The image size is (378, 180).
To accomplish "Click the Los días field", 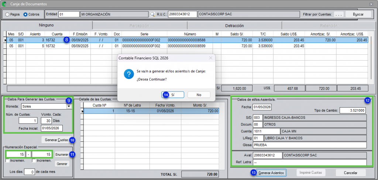I will tap(30, 172).
